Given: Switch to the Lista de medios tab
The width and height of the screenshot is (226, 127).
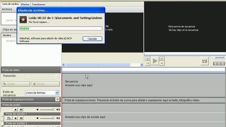Looking at the screenshot, I should pyautogui.click(x=11, y=4).
